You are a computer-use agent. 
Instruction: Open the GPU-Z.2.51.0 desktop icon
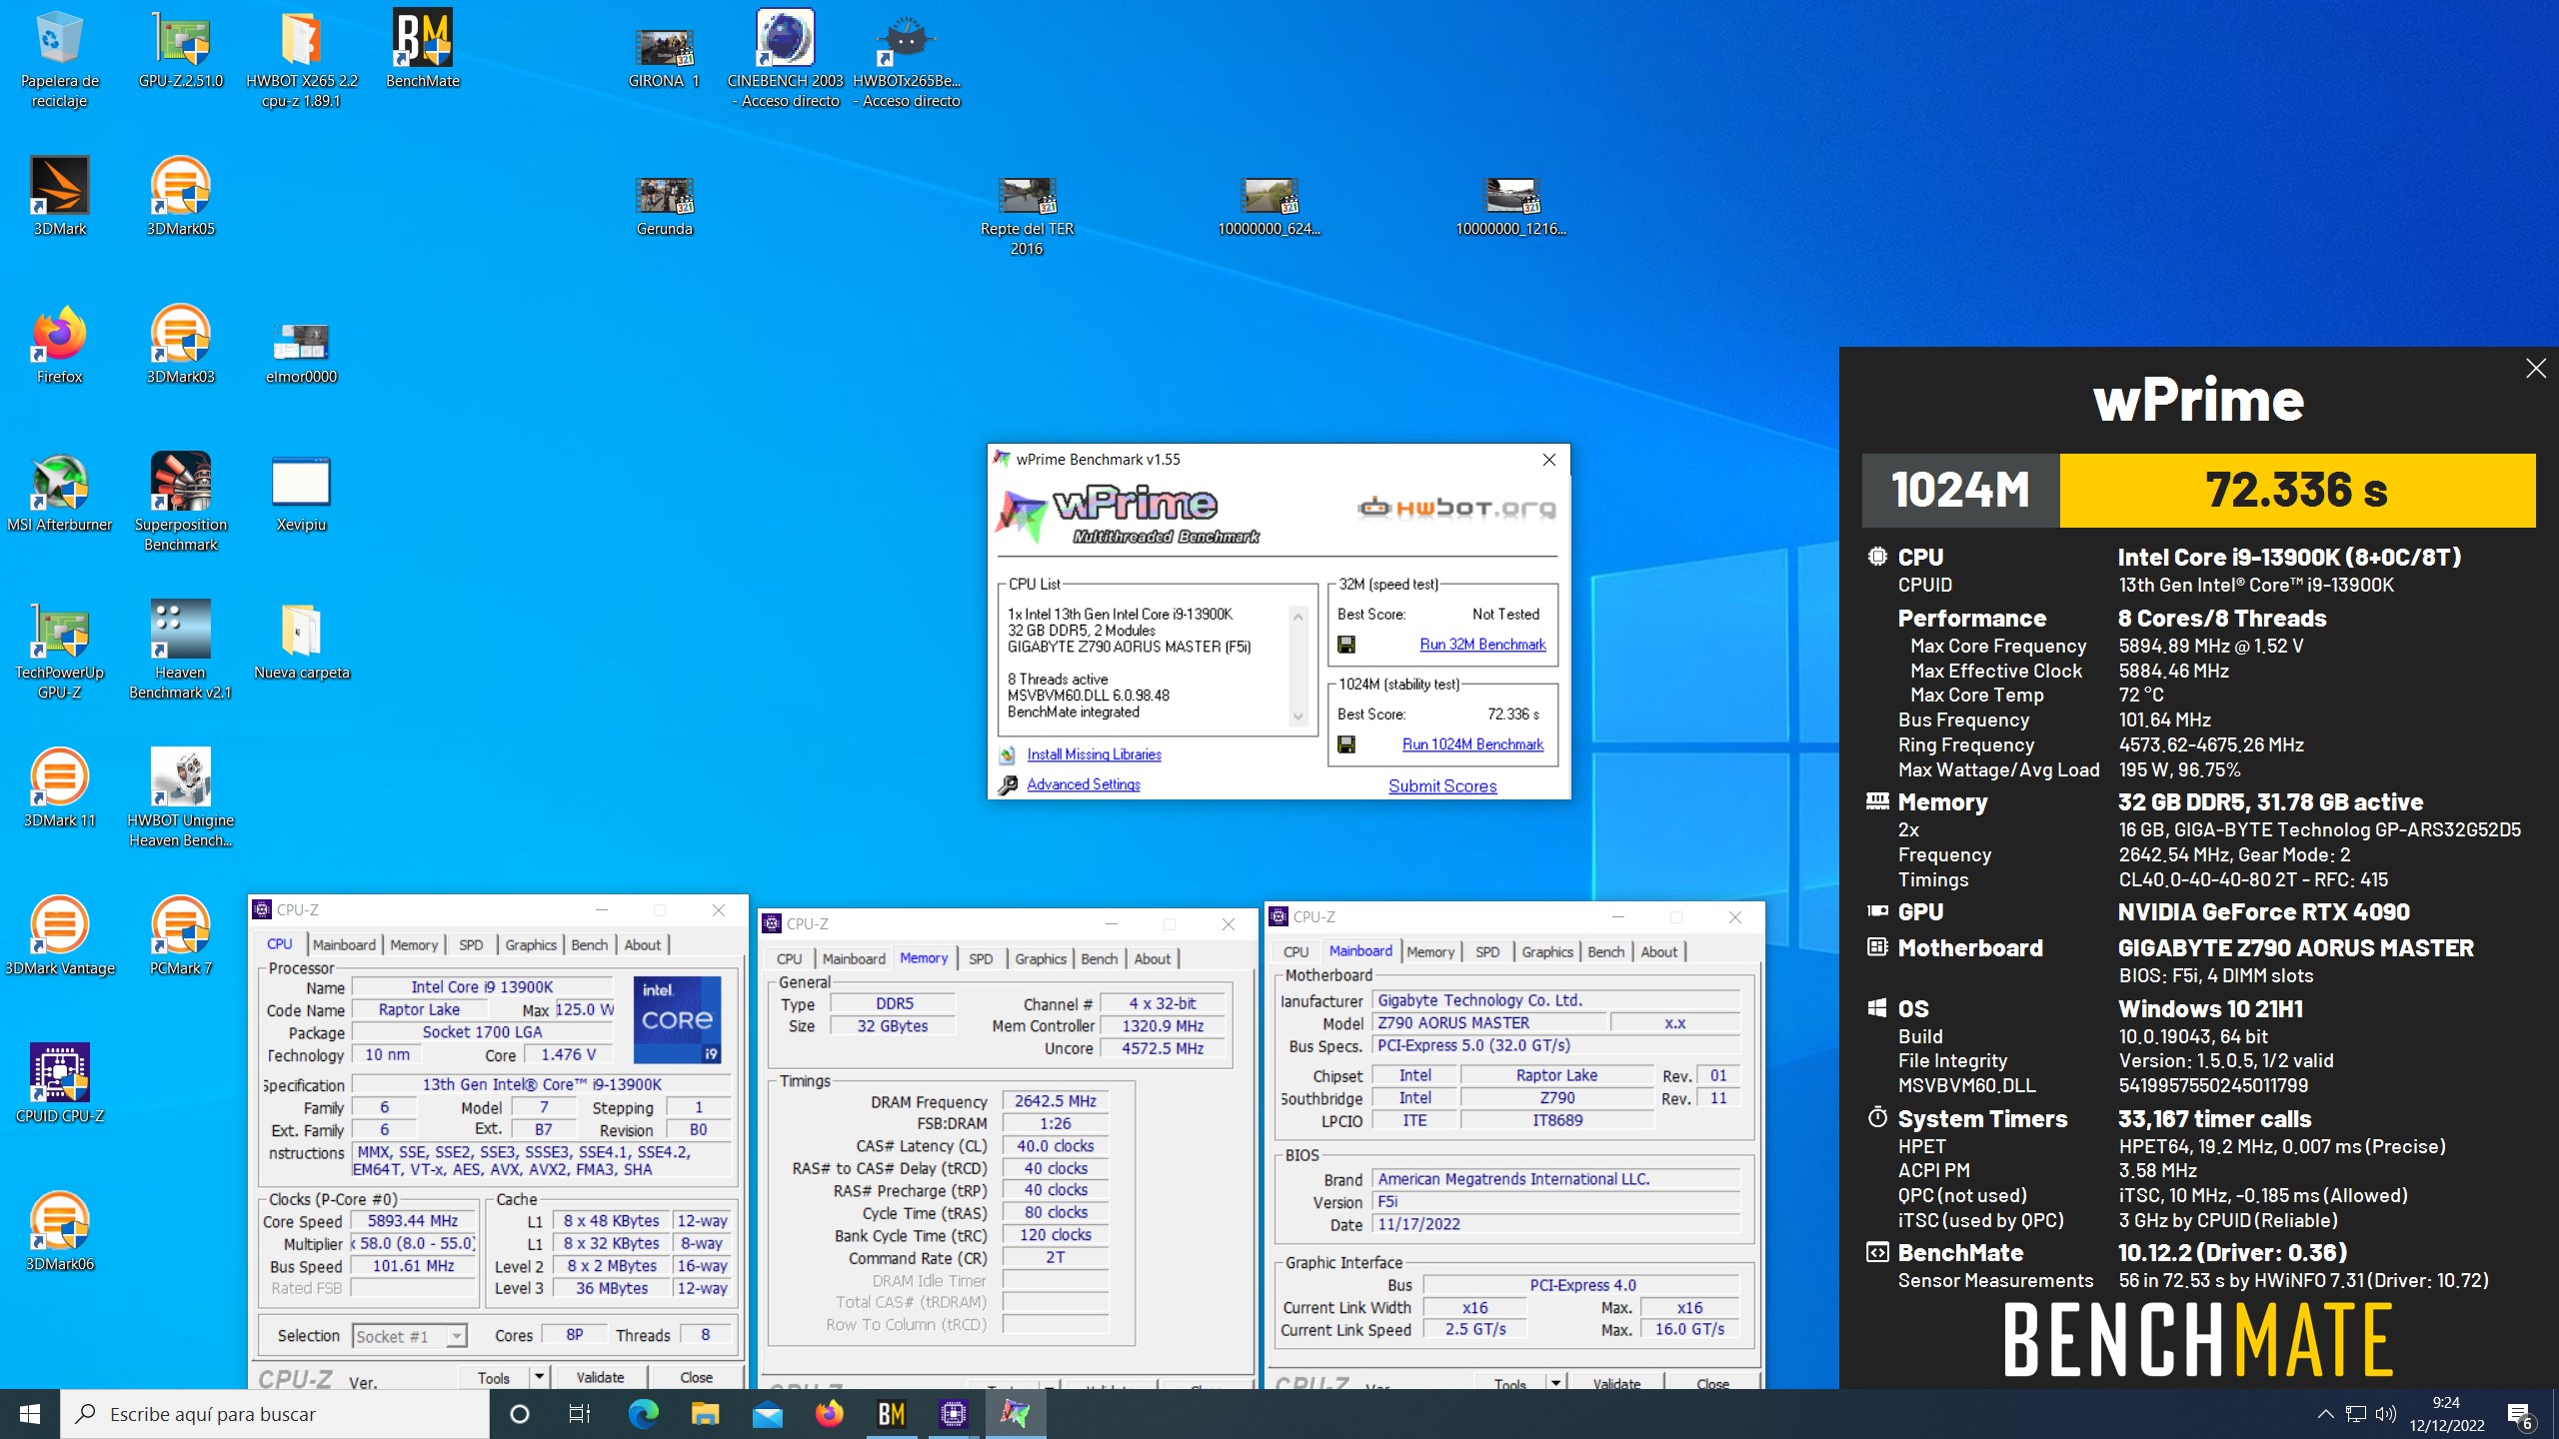(x=181, y=50)
